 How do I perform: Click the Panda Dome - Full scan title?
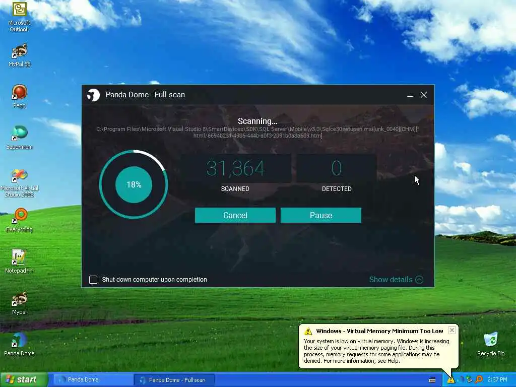coord(145,95)
